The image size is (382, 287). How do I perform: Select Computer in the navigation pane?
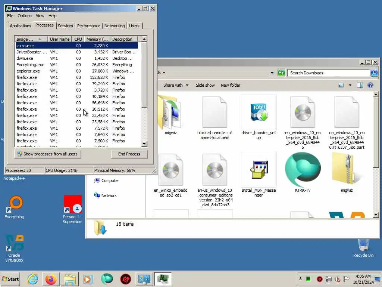click(107, 180)
